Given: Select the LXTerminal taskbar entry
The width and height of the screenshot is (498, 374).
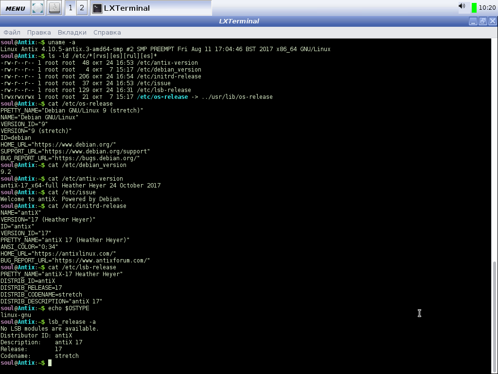Looking at the screenshot, I should pos(151,8).
